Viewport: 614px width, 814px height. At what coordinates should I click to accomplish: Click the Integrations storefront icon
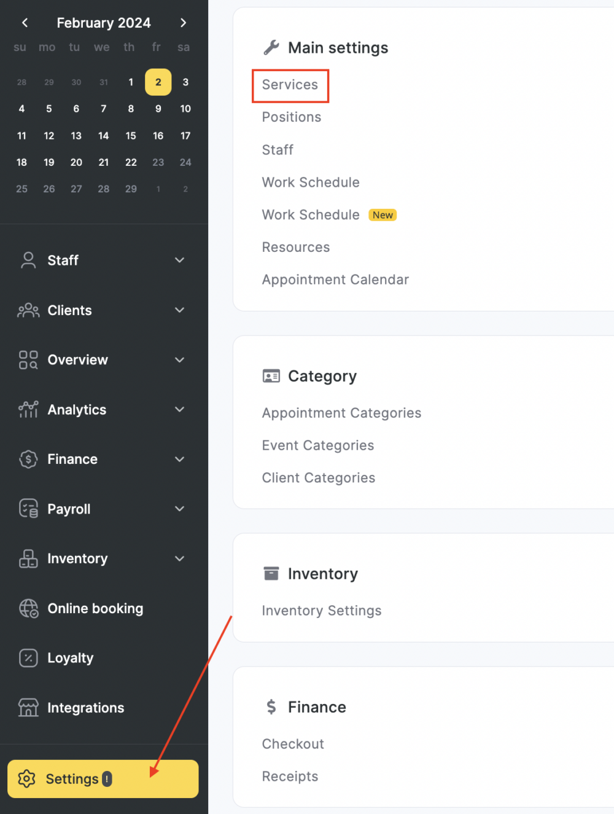28,708
